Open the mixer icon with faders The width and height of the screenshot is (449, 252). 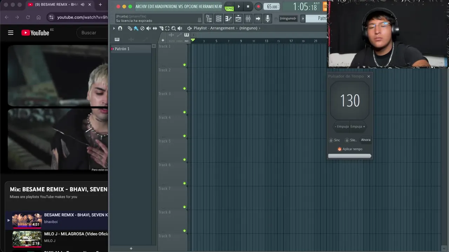(248, 18)
